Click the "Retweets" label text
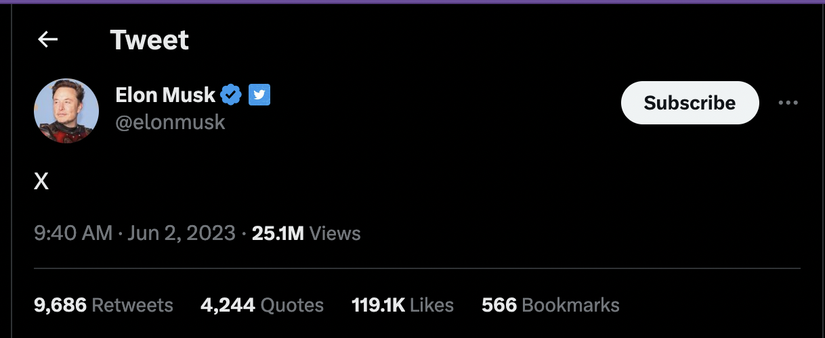Screen dimensions: 825x338 point(132,305)
